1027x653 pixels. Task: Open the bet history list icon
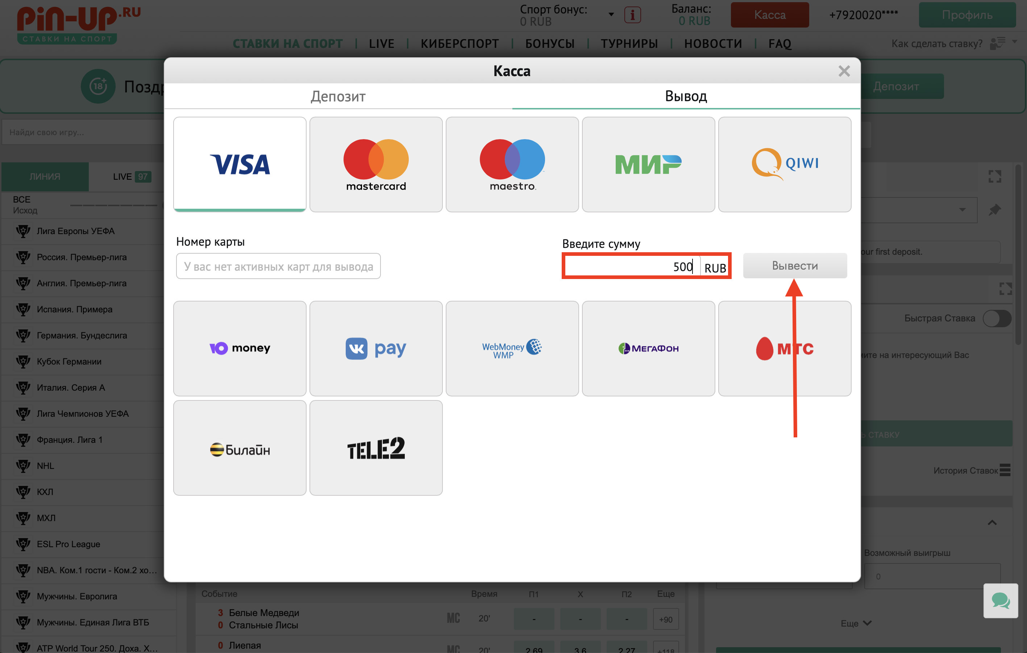[1005, 470]
